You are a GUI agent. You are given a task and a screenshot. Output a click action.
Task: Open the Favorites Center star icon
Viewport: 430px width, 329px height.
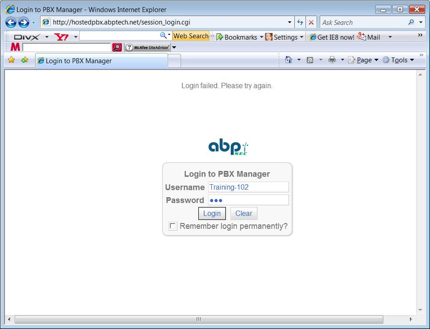pos(12,60)
